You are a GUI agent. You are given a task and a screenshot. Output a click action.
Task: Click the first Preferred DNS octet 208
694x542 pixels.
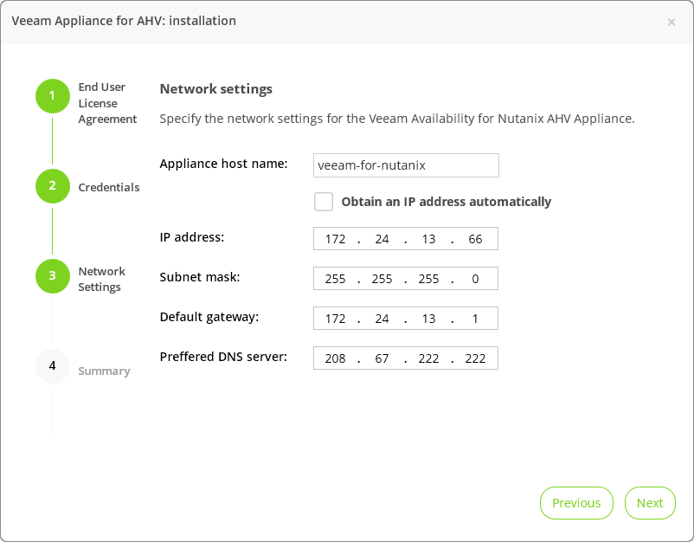tap(336, 358)
